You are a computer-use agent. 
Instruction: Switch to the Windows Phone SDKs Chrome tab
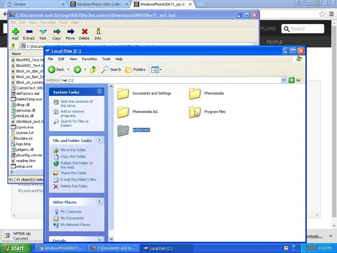pos(99,4)
